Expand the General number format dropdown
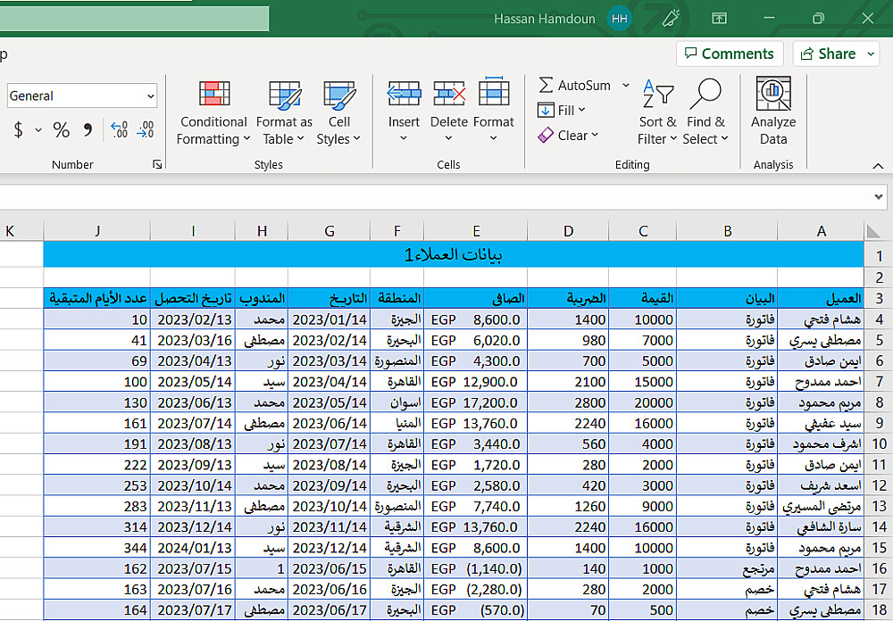 coord(150,96)
